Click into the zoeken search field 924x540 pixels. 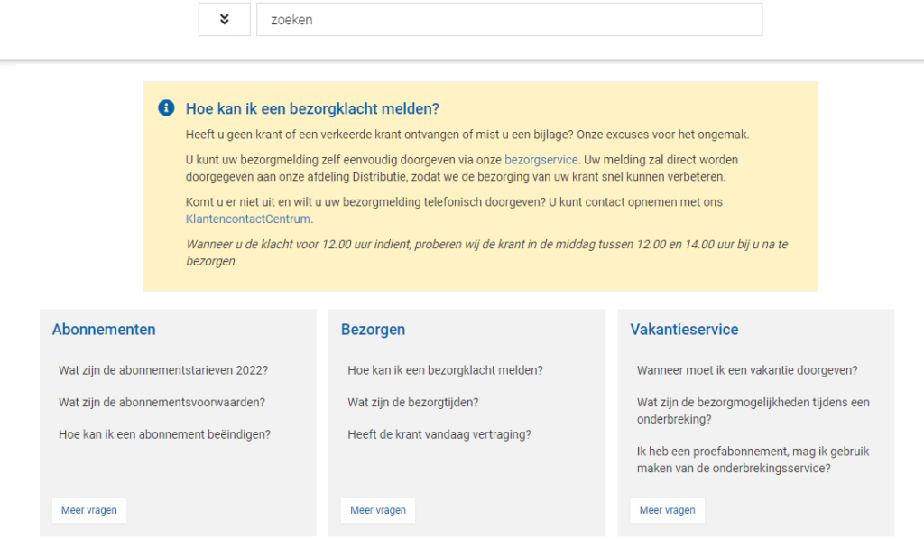tap(509, 20)
